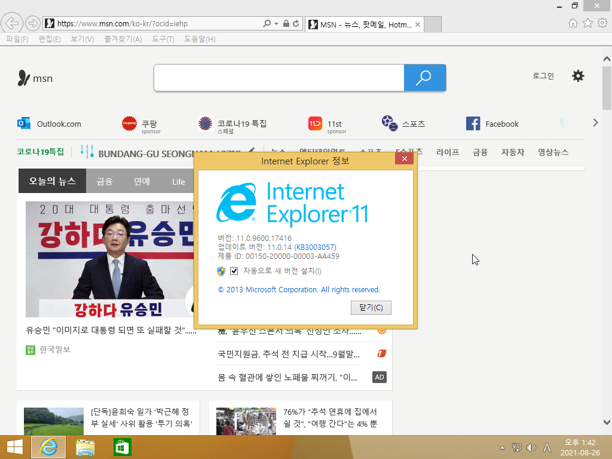Open Windows Store from taskbar
The image size is (612, 459).
122,447
